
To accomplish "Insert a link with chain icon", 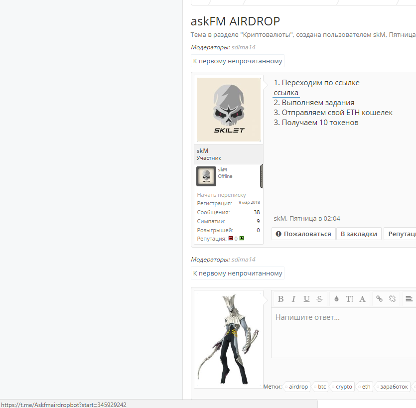I will [x=380, y=299].
